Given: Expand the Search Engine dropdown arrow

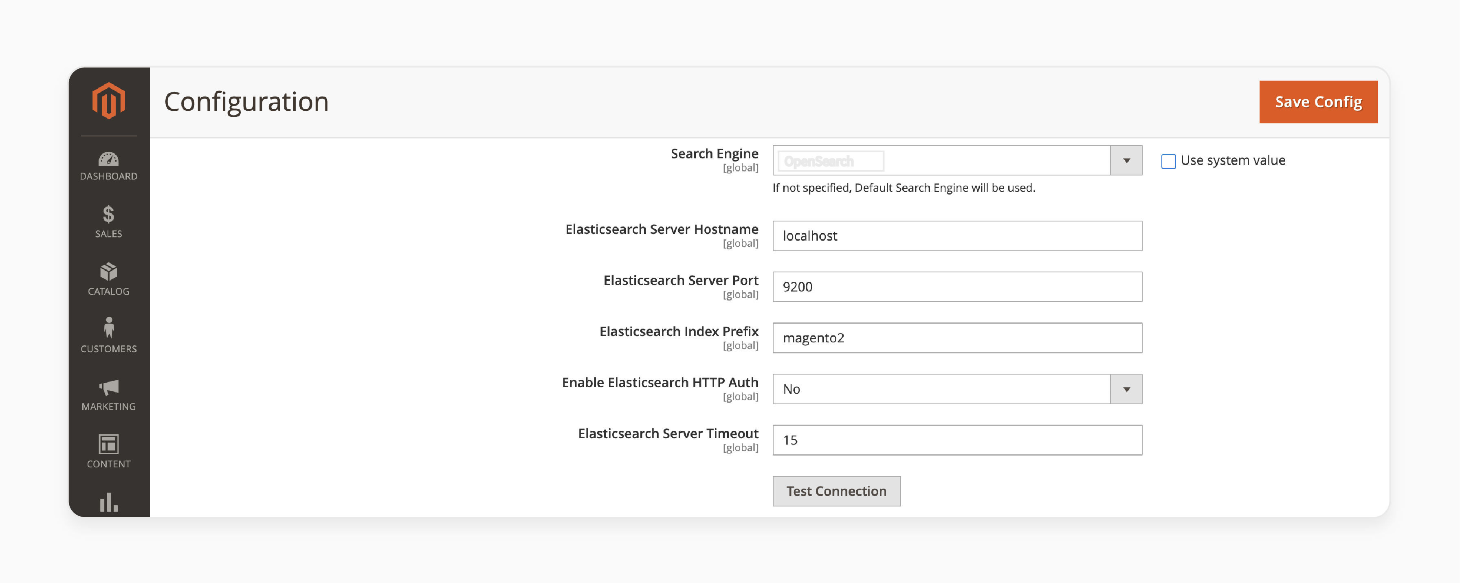Looking at the screenshot, I should click(1126, 160).
